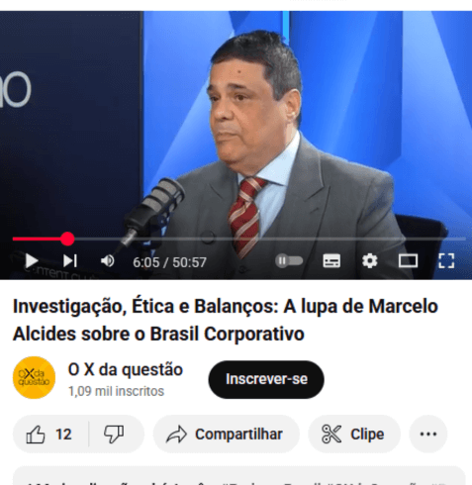This screenshot has width=472, height=485.
Task: Expand the video description box
Action: click(239, 476)
